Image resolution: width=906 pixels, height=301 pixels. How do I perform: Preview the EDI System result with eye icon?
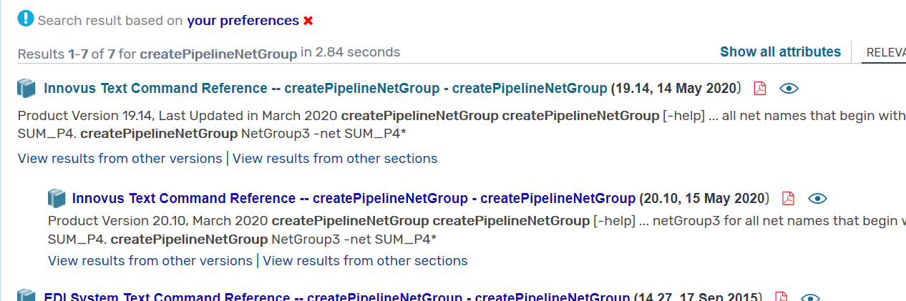[x=810, y=297]
